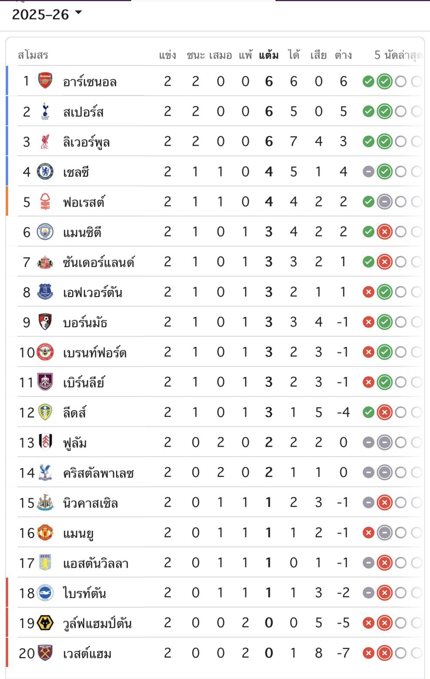Image resolution: width=430 pixels, height=679 pixels.
Task: Click the แข่ง column header
Action: 168,55
